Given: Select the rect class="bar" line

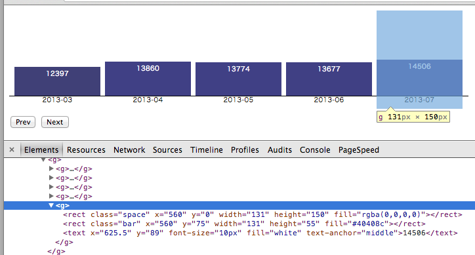Looking at the screenshot, I should (x=244, y=224).
